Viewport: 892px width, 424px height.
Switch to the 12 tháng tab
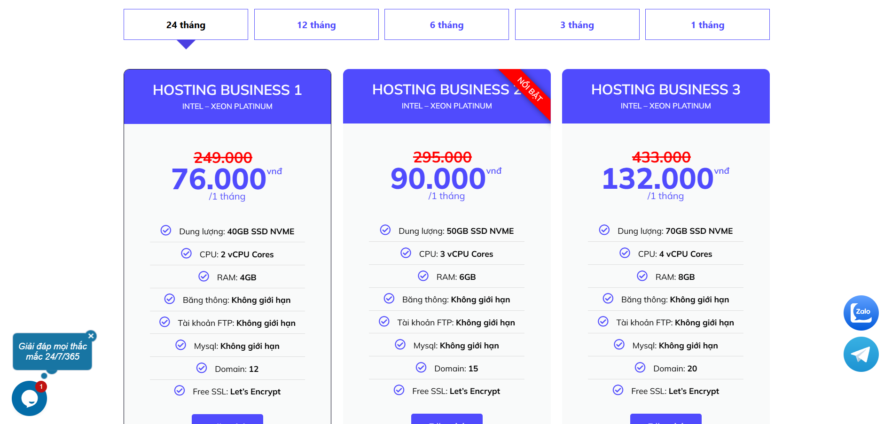316,25
